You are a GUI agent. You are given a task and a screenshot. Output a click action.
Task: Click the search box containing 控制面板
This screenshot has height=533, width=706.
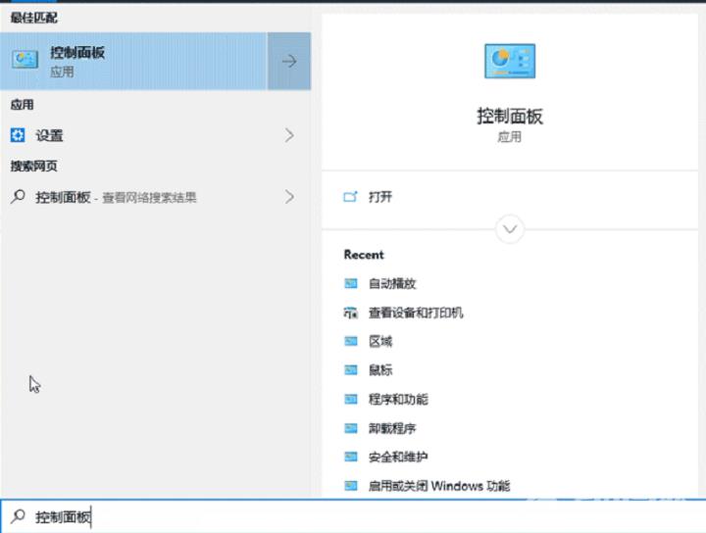[353, 516]
